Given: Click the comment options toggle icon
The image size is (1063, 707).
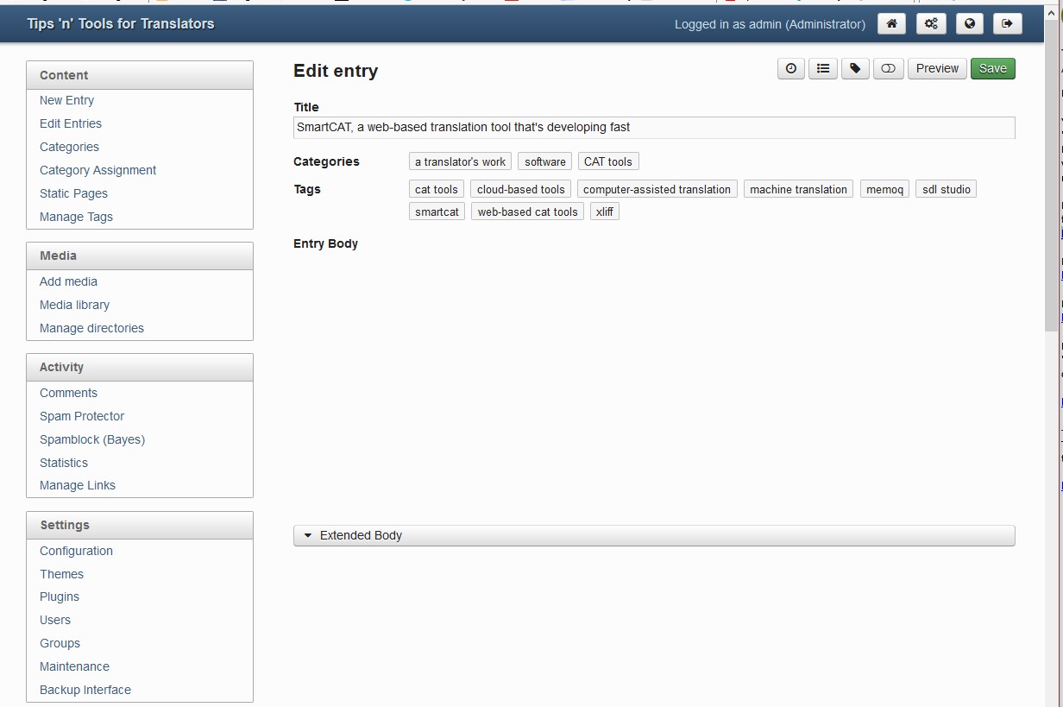Looking at the screenshot, I should click(x=888, y=68).
